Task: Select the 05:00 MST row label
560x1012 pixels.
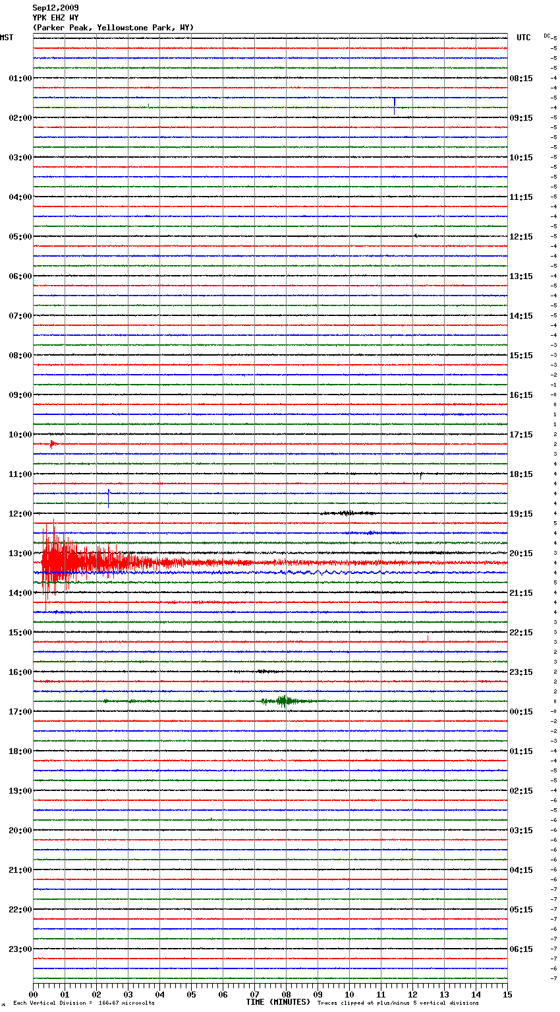Action: click(20, 237)
